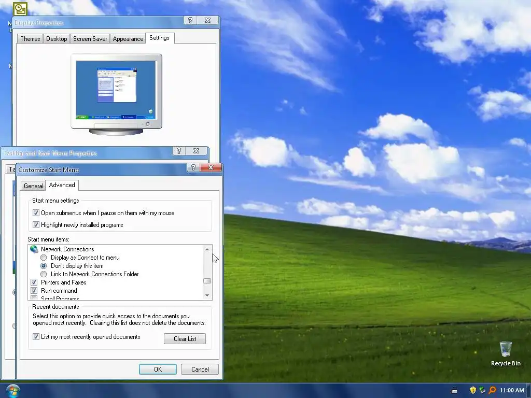Click the Network Connections list heading

pyautogui.click(x=67, y=249)
